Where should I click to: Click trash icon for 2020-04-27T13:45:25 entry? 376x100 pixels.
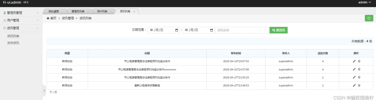(x=359, y=77)
